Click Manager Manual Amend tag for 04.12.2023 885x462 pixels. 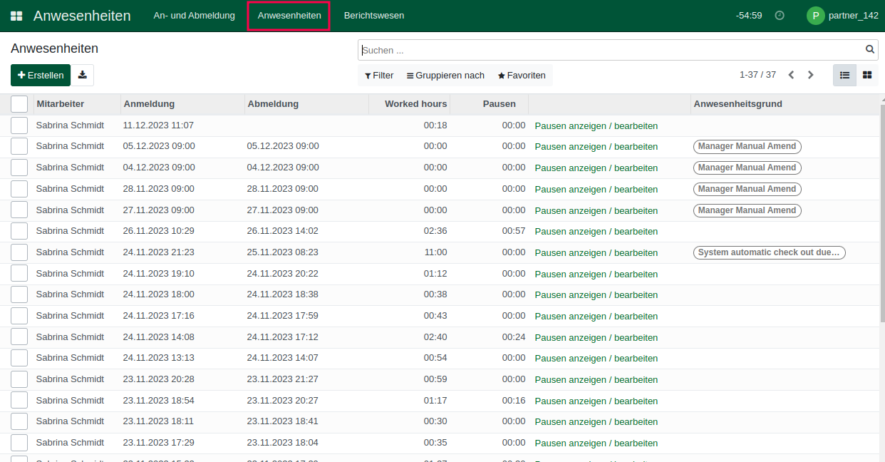coord(747,168)
